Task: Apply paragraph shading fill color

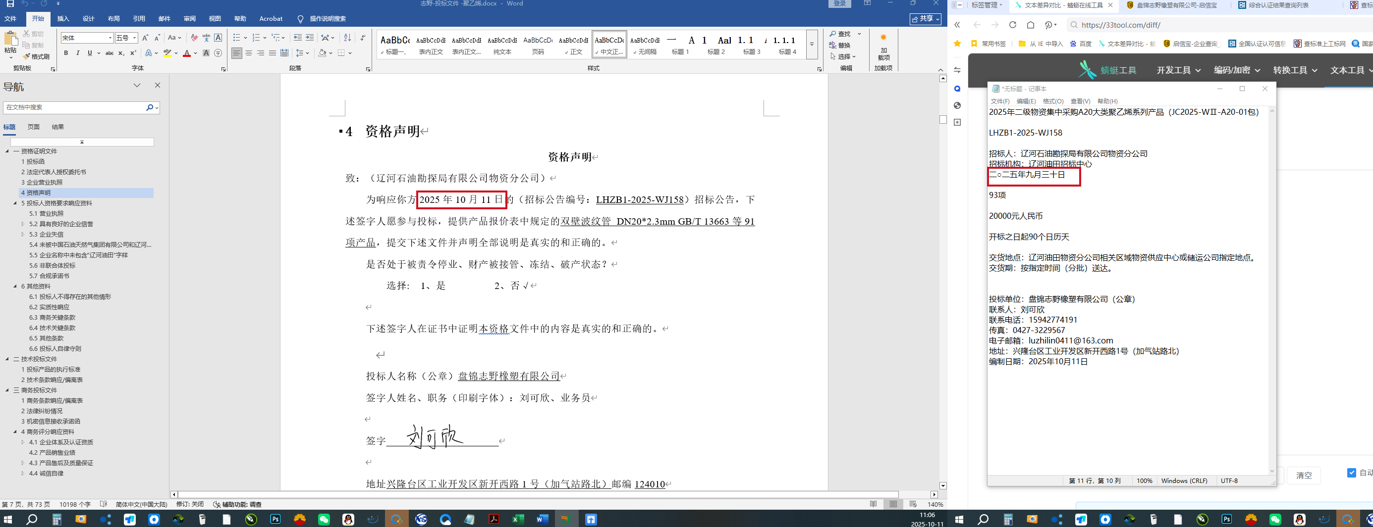Action: pos(322,53)
